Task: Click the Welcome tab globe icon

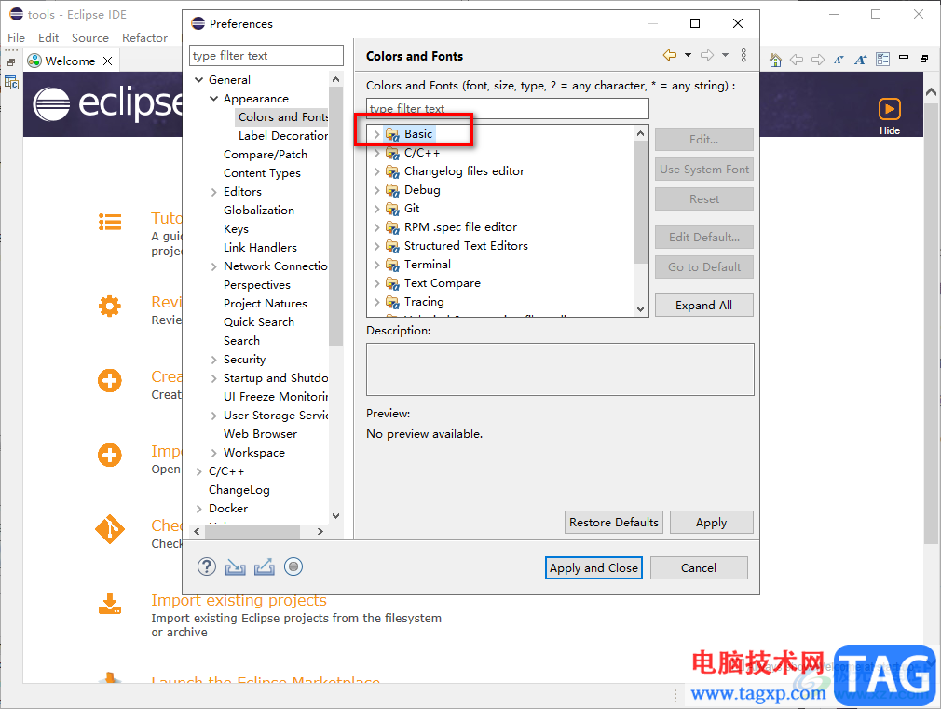Action: coord(34,61)
